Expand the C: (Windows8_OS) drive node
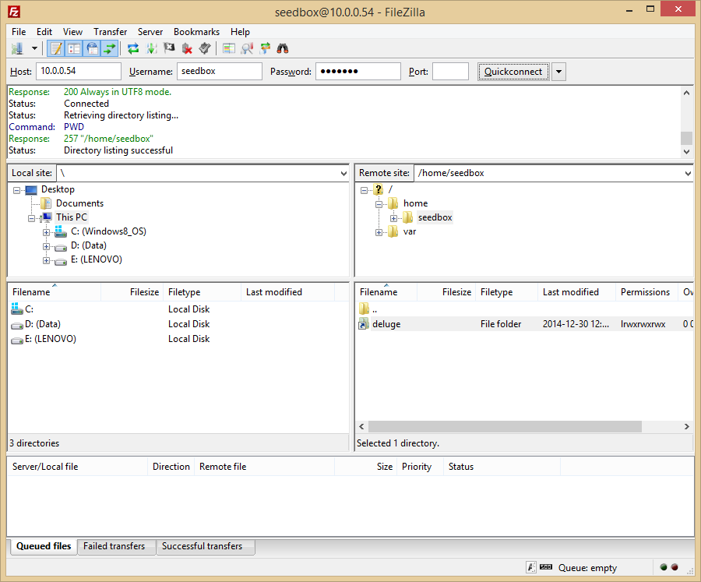 [46, 232]
